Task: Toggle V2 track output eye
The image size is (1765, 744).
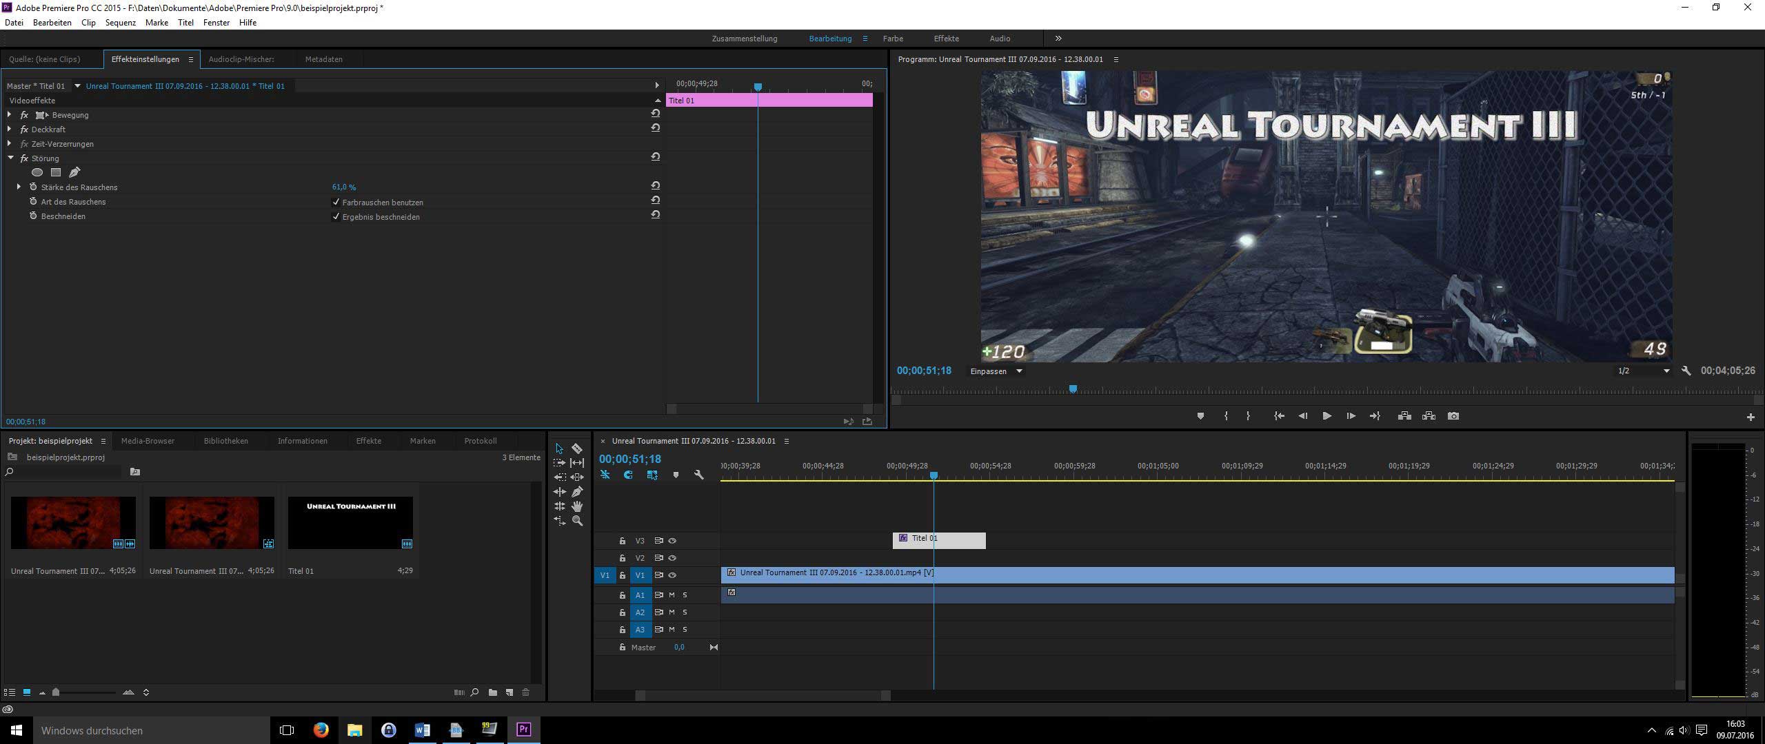Action: click(x=673, y=558)
